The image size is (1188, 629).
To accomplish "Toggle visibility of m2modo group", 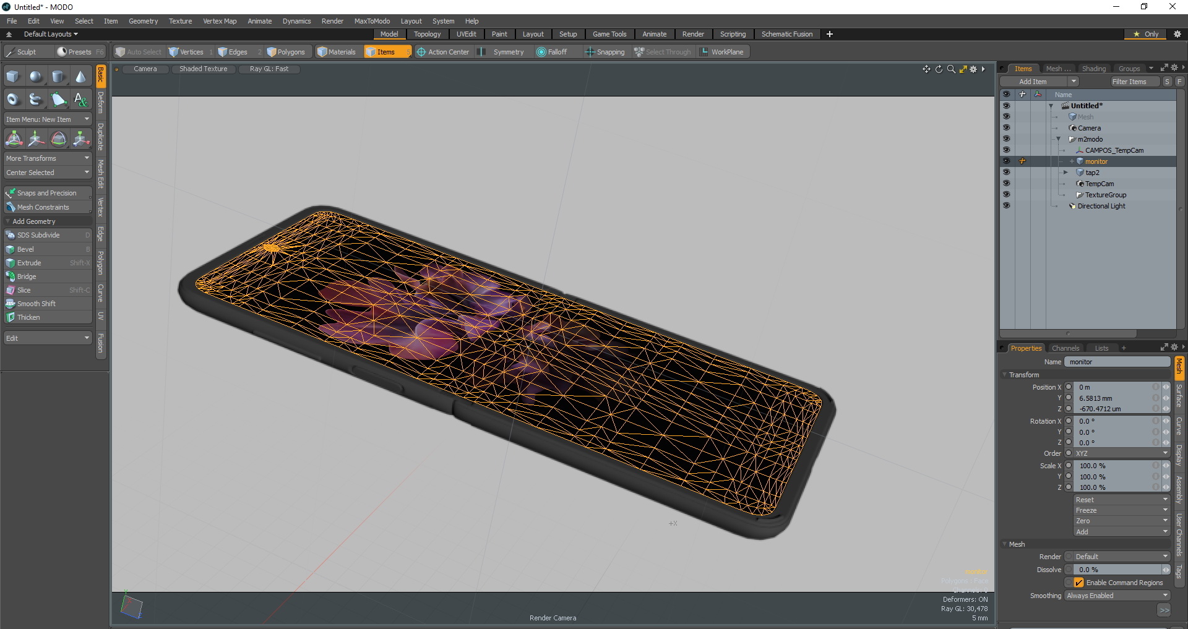I will 1006,139.
